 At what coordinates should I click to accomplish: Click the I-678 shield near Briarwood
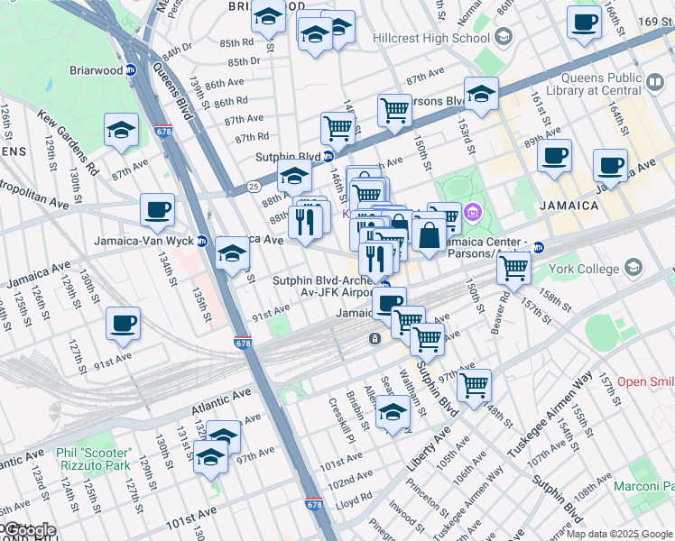[x=163, y=131]
